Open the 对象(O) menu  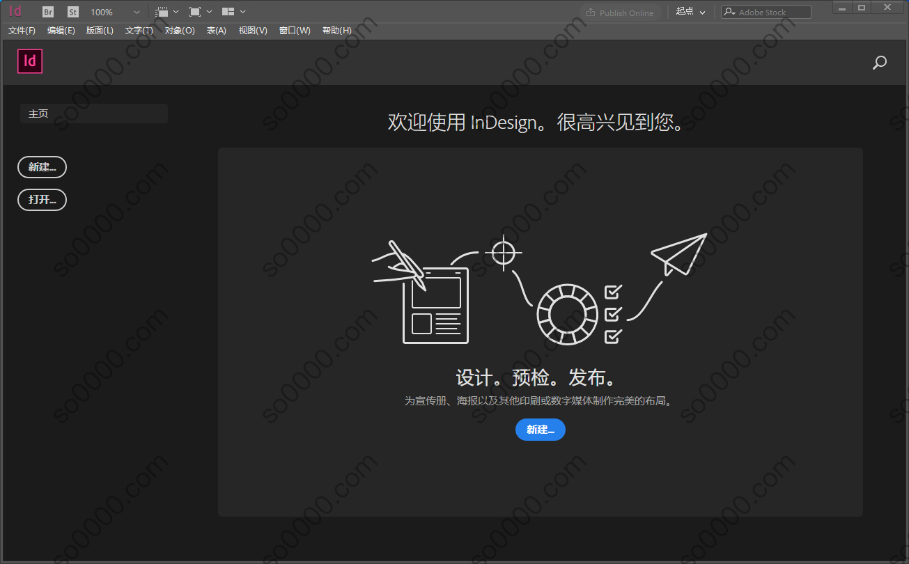(x=180, y=31)
